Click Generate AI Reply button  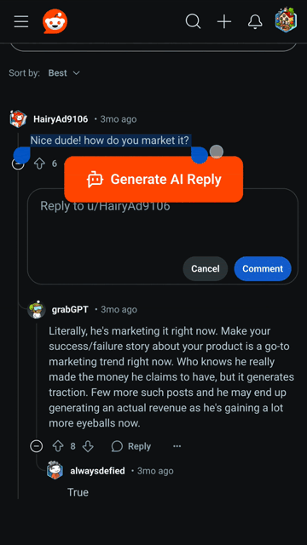click(153, 180)
